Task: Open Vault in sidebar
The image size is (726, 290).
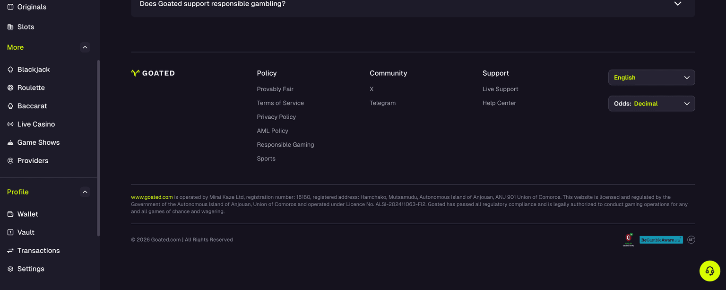Action: coord(26,232)
